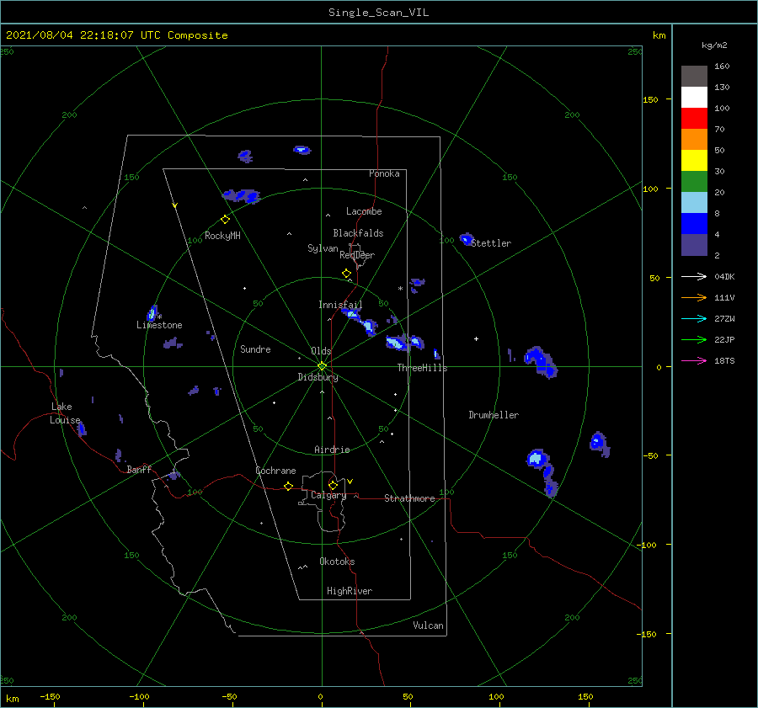Click the cyan 27ZW arrow icon
758x708 pixels.
pos(694,318)
